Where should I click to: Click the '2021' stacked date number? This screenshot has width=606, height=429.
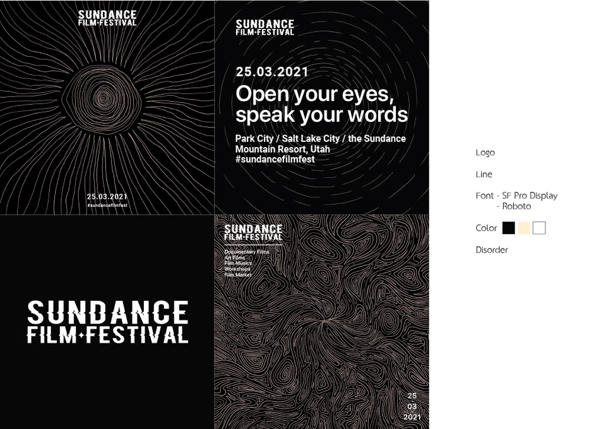[412, 416]
